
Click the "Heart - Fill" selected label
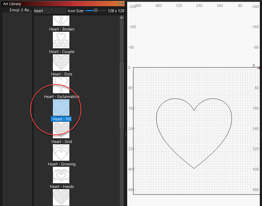pos(61,119)
